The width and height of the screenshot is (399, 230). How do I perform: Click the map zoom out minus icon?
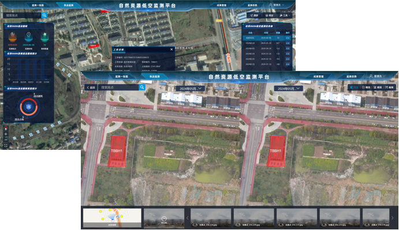pyautogui.click(x=6, y=139)
